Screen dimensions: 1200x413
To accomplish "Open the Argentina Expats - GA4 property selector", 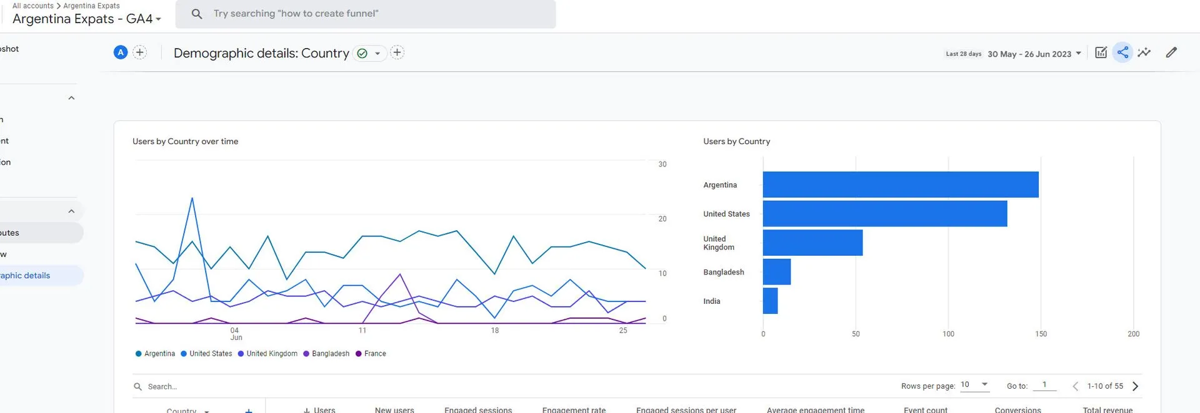I will [87, 19].
